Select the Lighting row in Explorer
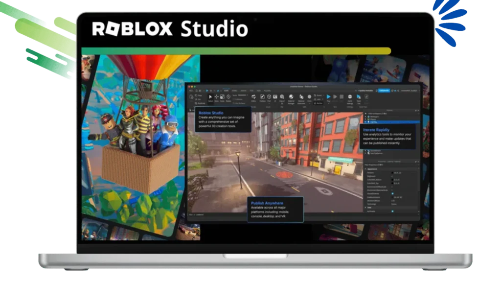This screenshot has height=282, width=501. (392, 122)
